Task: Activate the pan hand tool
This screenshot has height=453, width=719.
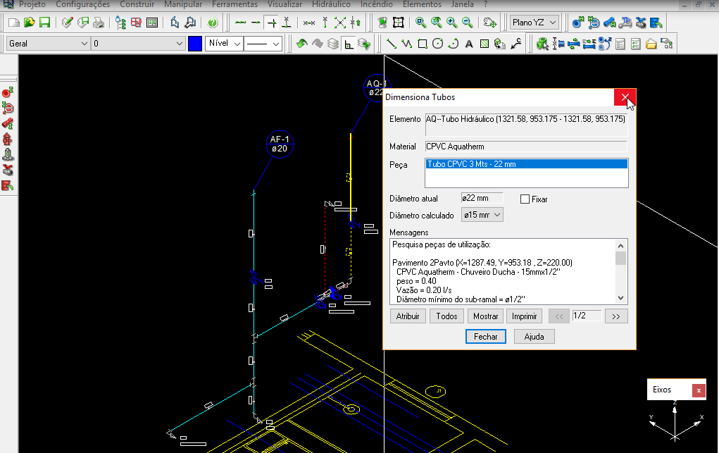Action: click(x=490, y=23)
